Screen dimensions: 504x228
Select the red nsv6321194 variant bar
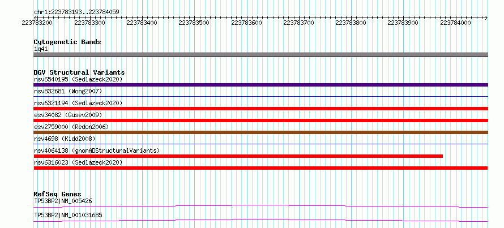260,109
